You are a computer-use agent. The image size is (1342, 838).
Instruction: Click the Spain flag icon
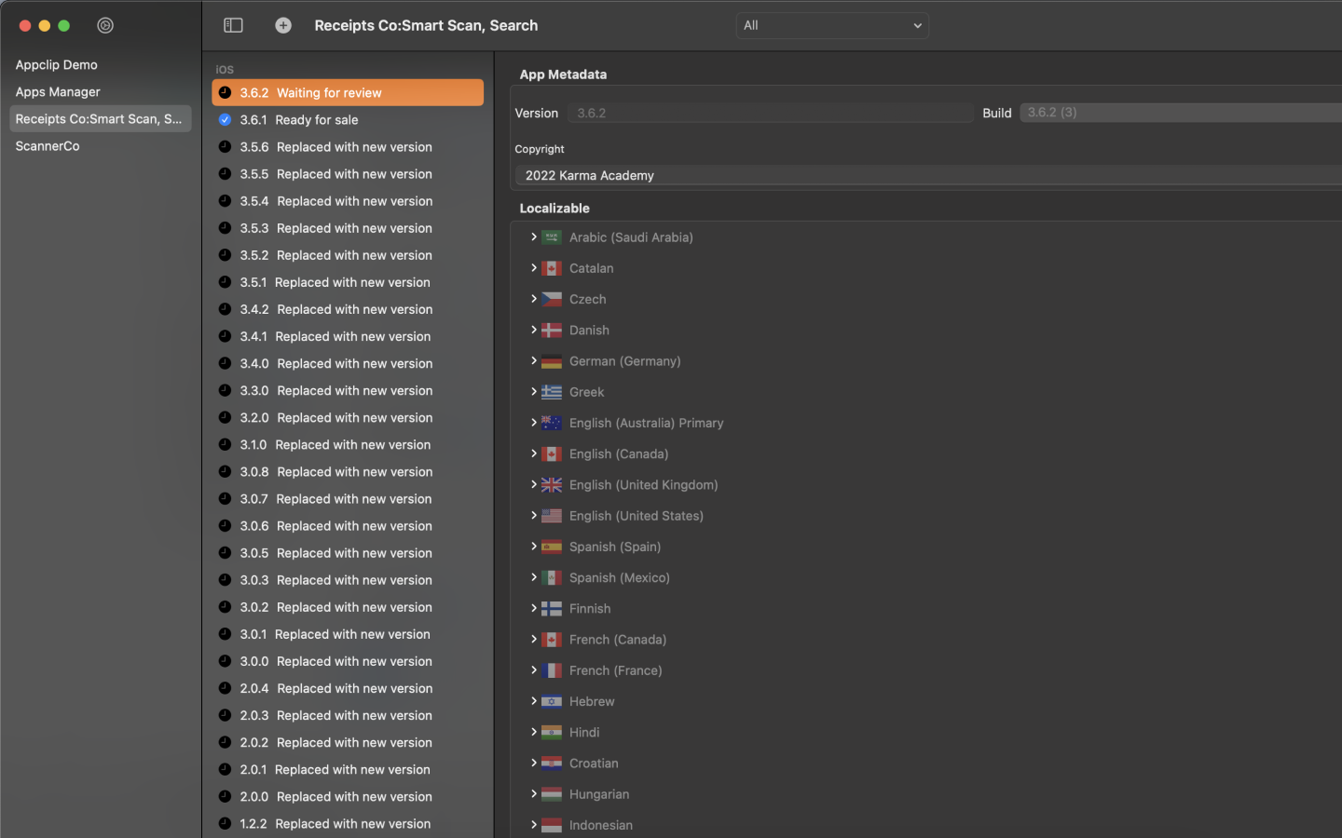(552, 547)
